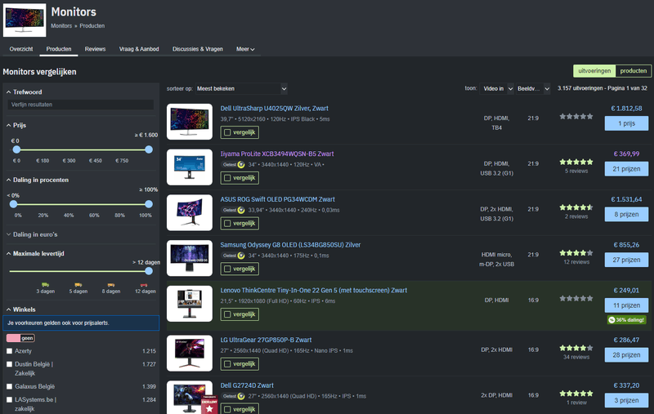Check vergelijk for ASUS ROG Swift OLED
Image resolution: width=654 pixels, height=414 pixels.
click(x=240, y=223)
